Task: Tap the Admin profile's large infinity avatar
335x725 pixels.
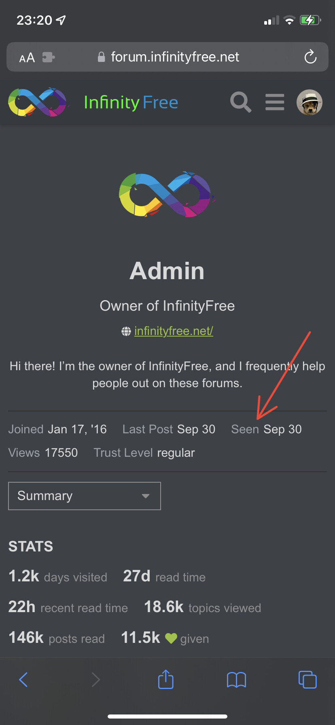Action: [167, 195]
